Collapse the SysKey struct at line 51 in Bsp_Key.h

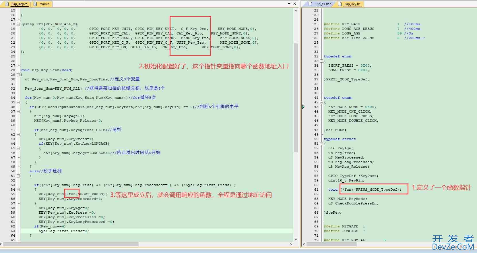[322, 144]
